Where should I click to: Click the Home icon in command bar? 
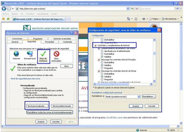129,19
